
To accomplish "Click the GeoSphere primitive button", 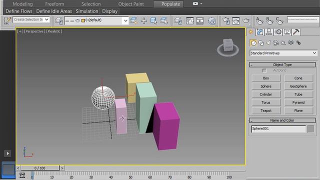I will click(298, 86).
